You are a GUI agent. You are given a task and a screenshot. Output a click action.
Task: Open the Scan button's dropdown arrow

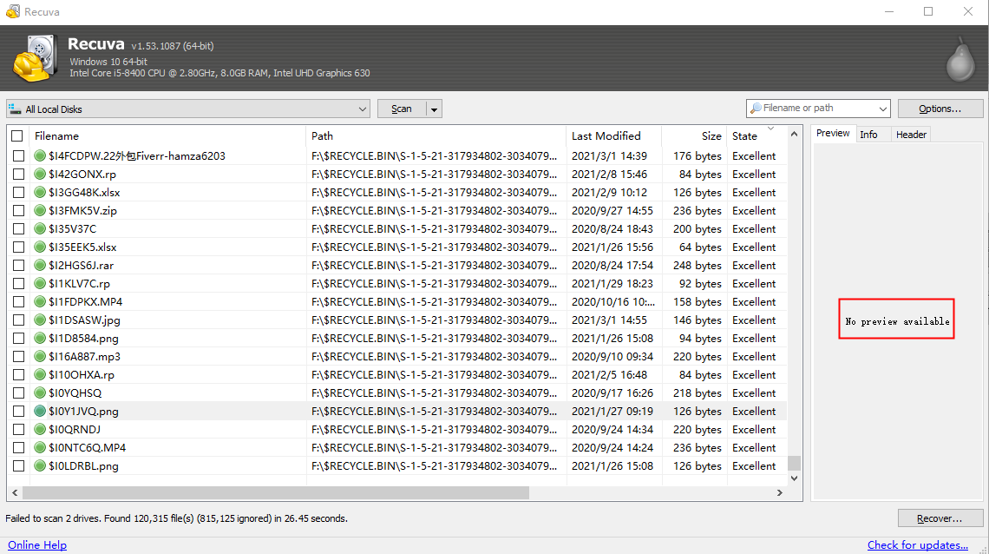pyautogui.click(x=434, y=108)
